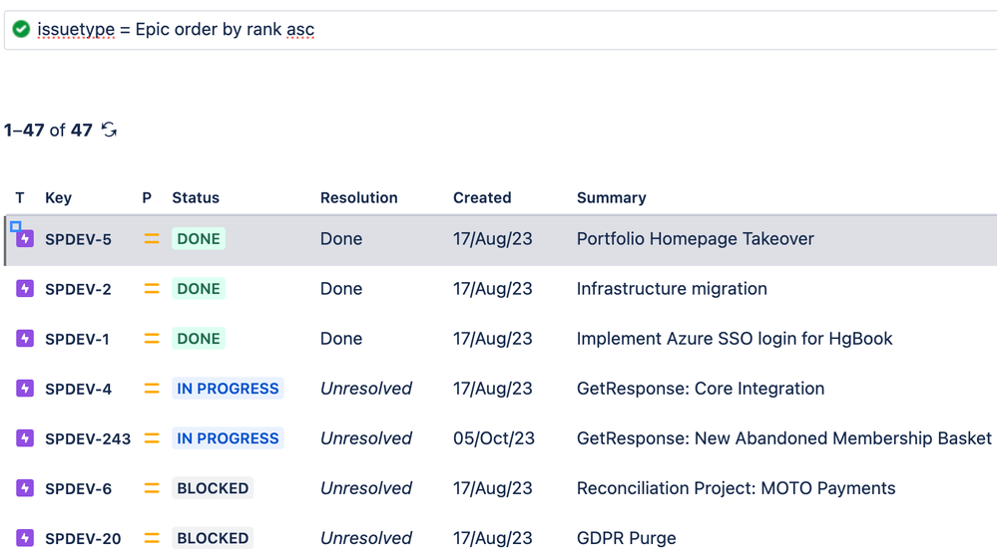The width and height of the screenshot is (997, 558).
Task: Open Implement Azure SSO login for HgBook
Action: pyautogui.click(x=735, y=339)
